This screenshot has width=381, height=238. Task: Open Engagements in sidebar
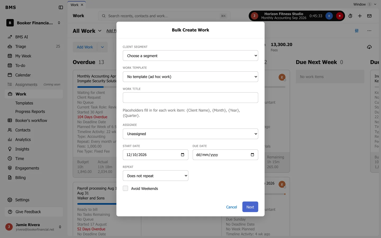tap(34, 168)
